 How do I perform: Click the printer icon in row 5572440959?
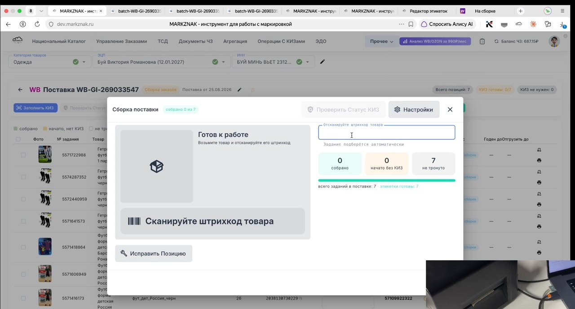pos(539,205)
